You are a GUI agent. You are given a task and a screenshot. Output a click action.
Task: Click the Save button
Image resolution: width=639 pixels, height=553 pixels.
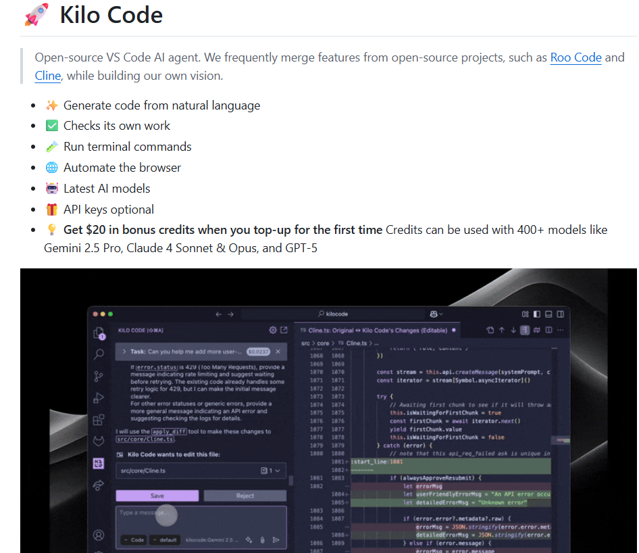(157, 496)
